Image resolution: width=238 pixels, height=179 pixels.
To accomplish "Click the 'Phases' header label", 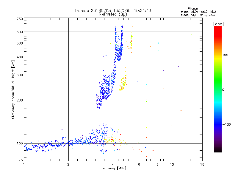I will pyautogui.click(x=192, y=9).
